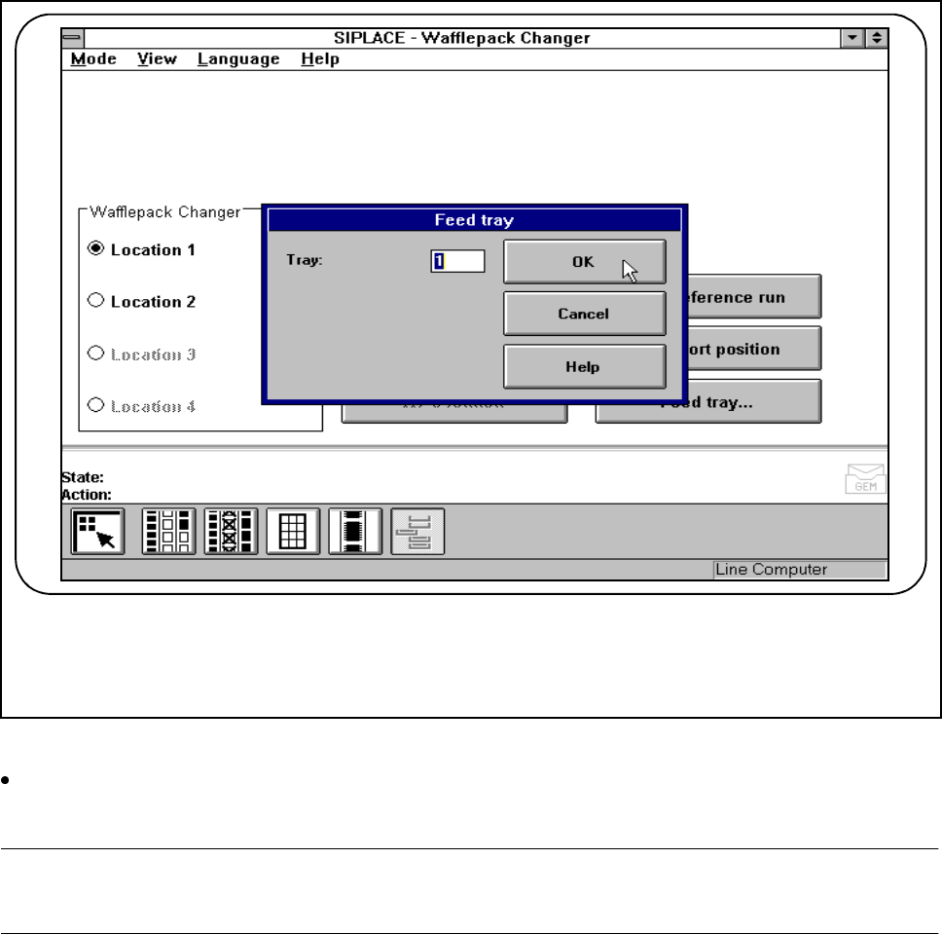The width and height of the screenshot is (942, 934).
Task: Select the Location 4 radio button
Action: pos(96,405)
